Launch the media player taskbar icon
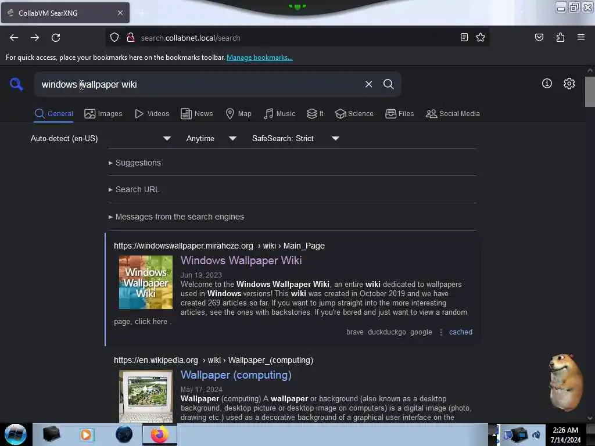The height and width of the screenshot is (446, 595). (x=86, y=434)
